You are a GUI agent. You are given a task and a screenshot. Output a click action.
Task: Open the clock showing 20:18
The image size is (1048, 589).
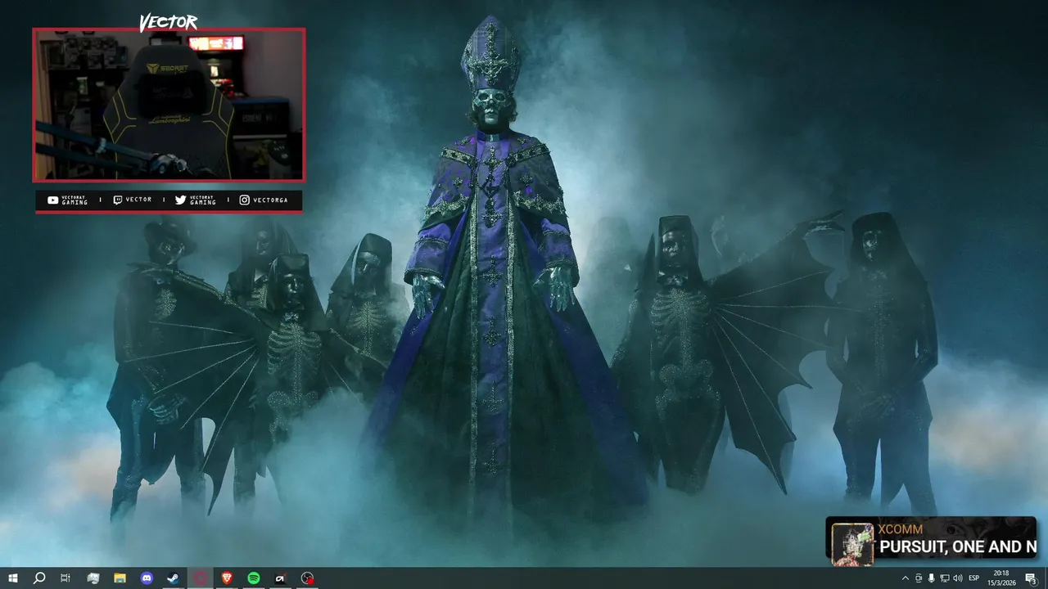(1001, 578)
